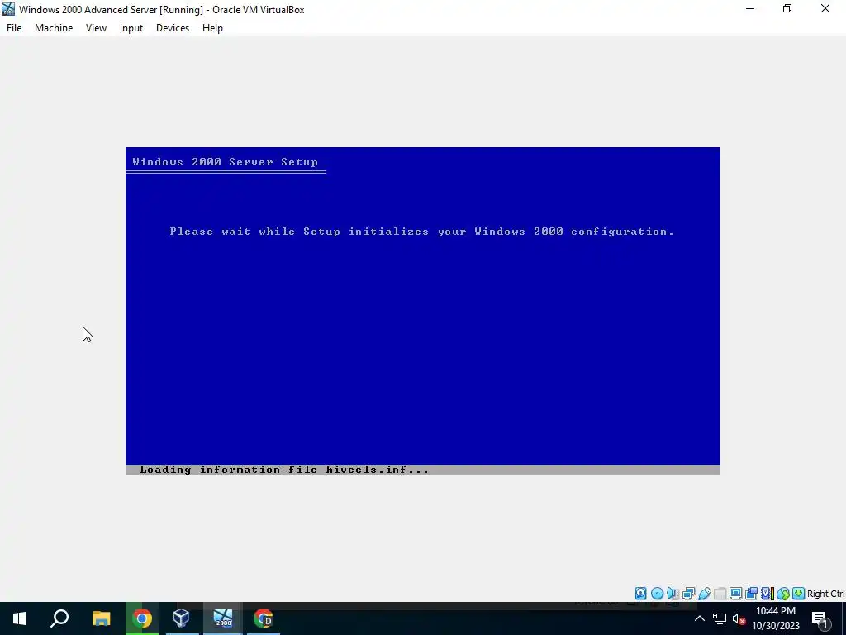The width and height of the screenshot is (846, 635).
Task: Click the network adapter indicator icon
Action: point(688,594)
